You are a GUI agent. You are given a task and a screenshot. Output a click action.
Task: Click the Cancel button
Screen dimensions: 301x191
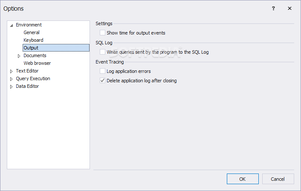[x=278, y=179]
